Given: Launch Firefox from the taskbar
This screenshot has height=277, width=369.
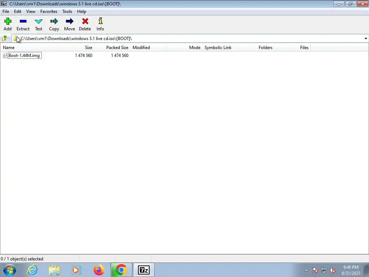Looking at the screenshot, I should 99,270.
